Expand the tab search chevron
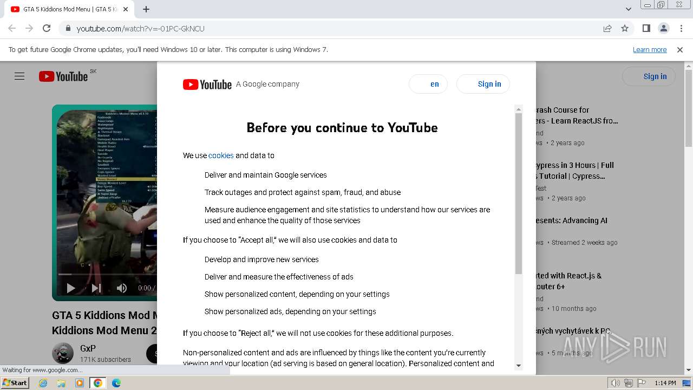 click(628, 9)
